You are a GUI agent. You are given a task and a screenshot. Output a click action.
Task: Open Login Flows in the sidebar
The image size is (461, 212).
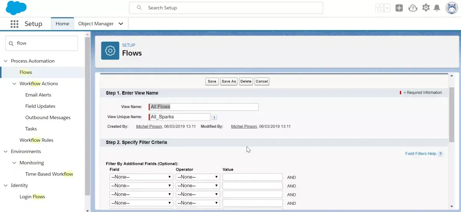(32, 197)
